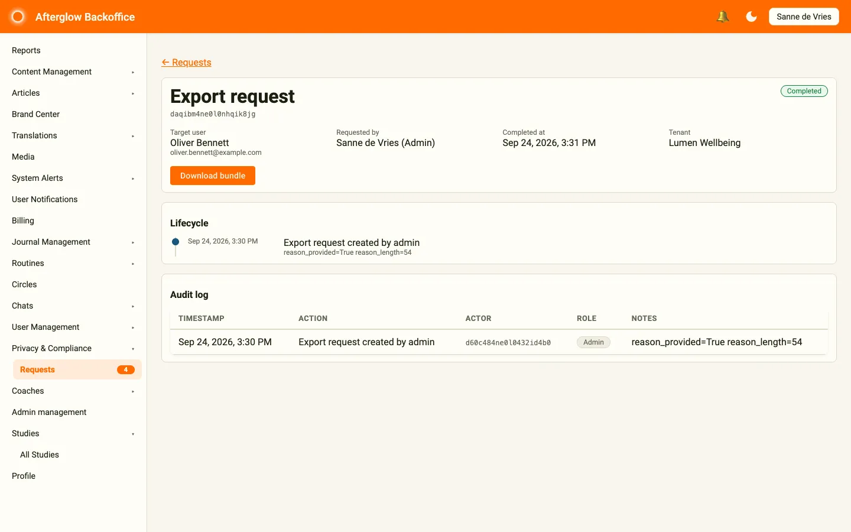Click the Completed status badge

tap(804, 91)
